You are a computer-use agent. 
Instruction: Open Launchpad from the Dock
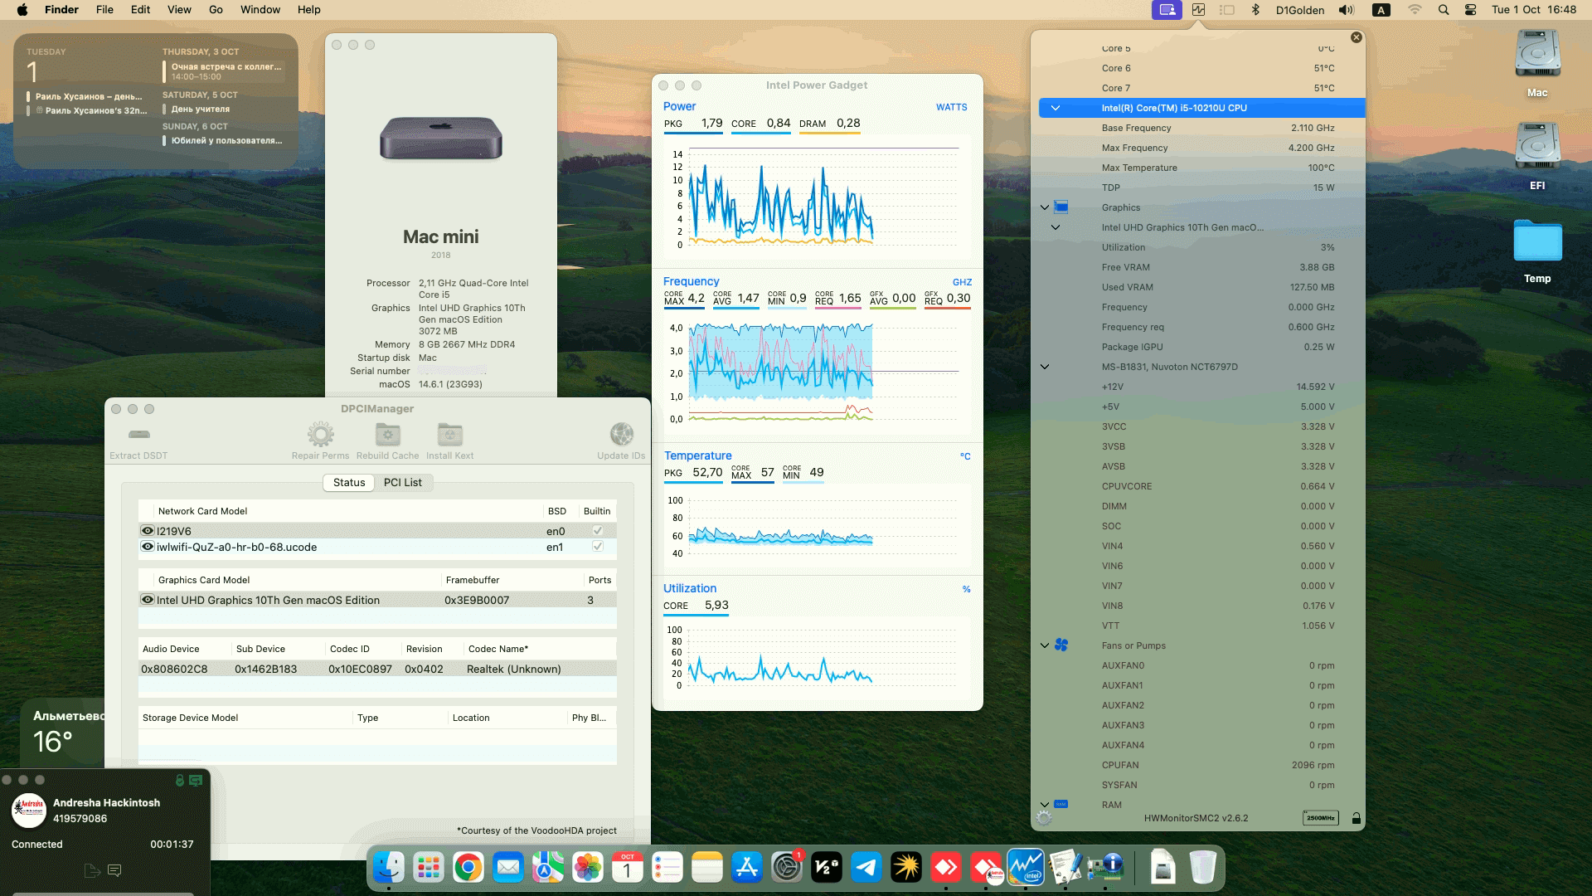pos(429,868)
